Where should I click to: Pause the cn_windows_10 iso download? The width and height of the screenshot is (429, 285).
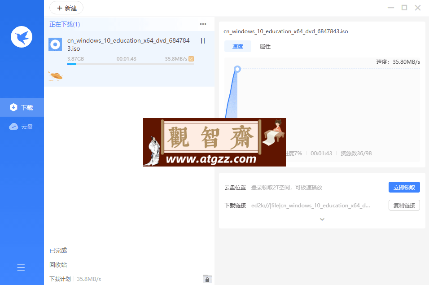[x=203, y=41]
